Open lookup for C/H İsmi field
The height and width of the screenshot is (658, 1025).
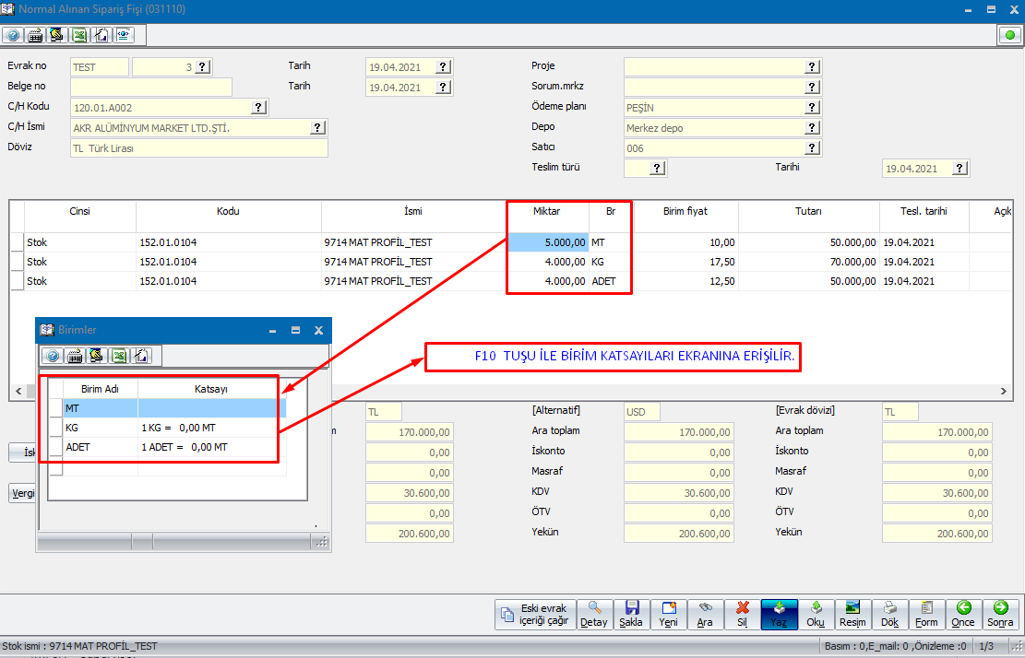click(x=317, y=127)
